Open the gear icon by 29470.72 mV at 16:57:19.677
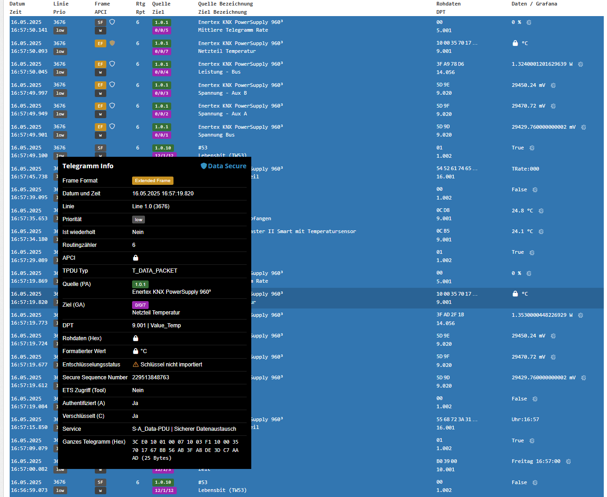607x497 pixels. 553,357
